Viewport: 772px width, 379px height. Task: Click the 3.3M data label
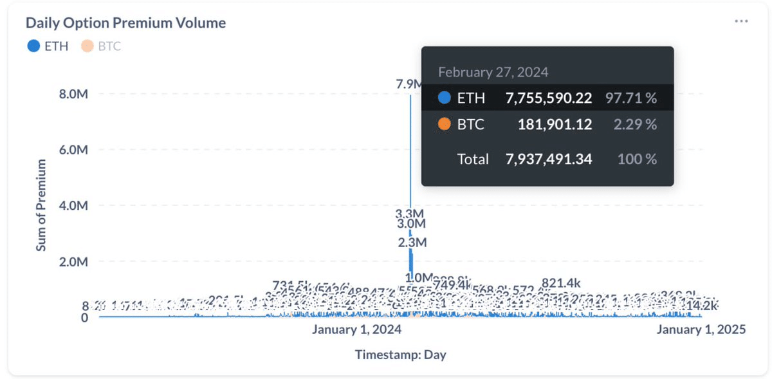pos(410,213)
